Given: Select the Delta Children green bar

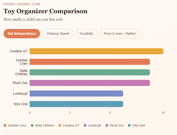Looking at the screenshot, I should click(x=89, y=72).
